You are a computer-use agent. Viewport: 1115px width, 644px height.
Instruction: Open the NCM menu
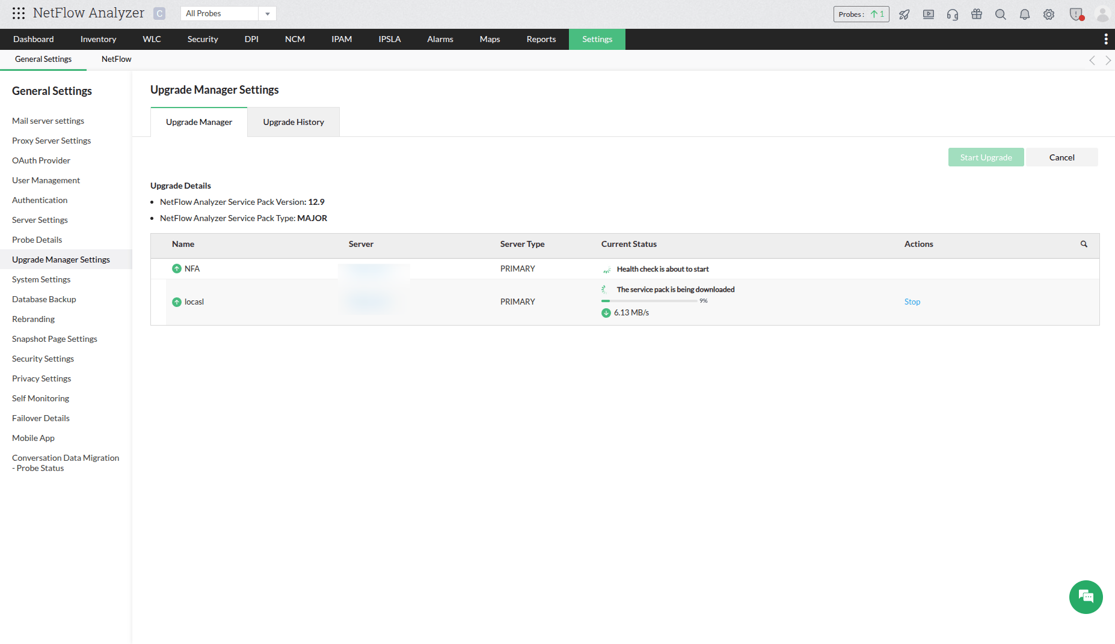coord(295,39)
